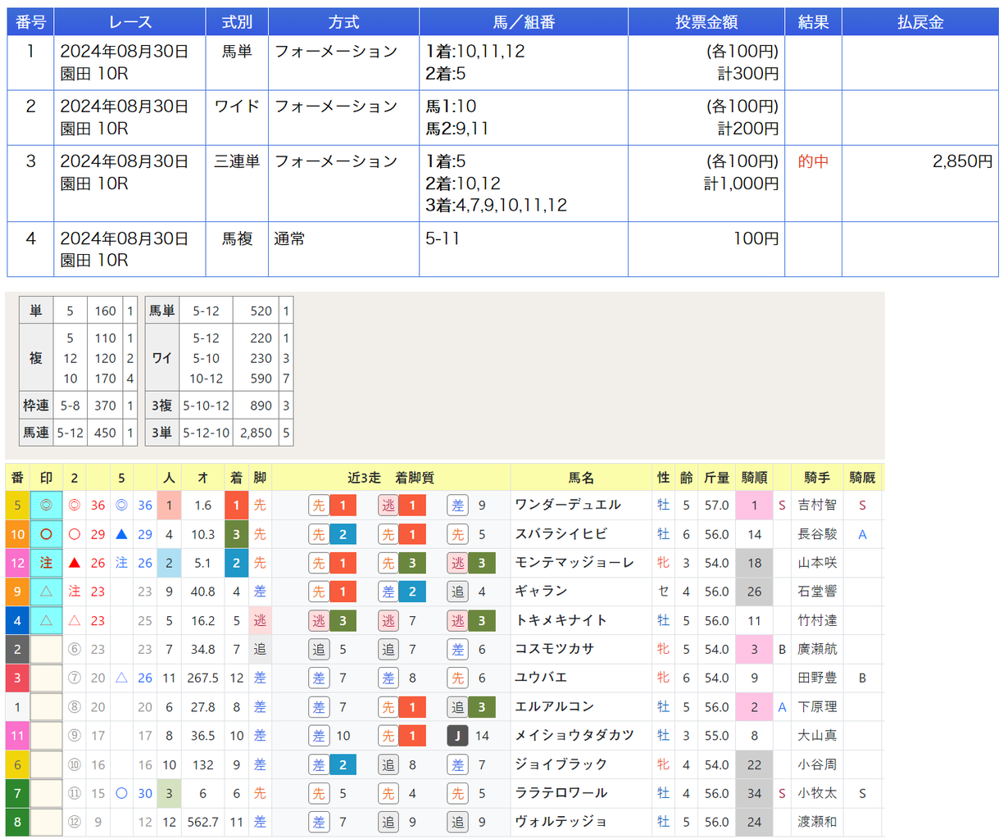Image resolution: width=1008 pixels, height=839 pixels.
Task: Click the black J badge for メイショウタダカツ
Action: pyautogui.click(x=457, y=736)
